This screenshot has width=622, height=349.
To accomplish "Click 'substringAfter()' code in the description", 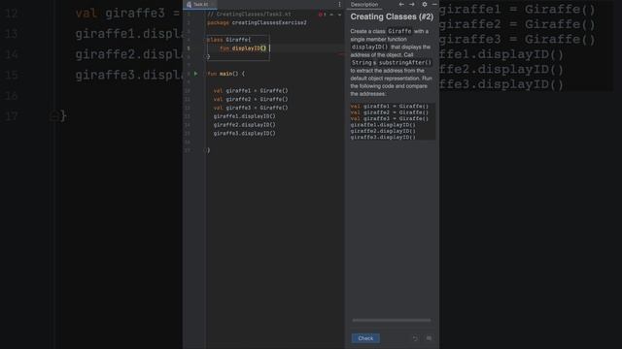I will (x=404, y=62).
